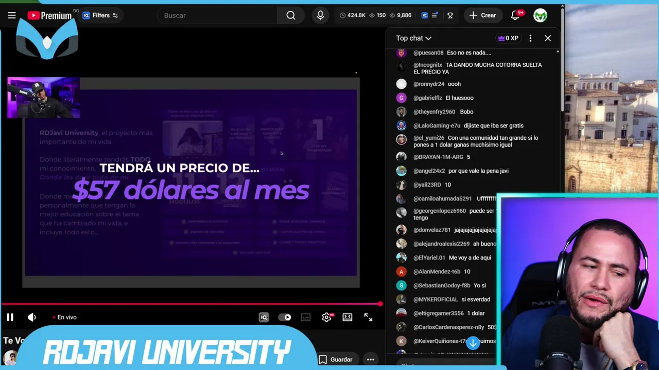Click username @yali23RD in chat
Viewport: 659px width, 370px height.
coord(427,184)
